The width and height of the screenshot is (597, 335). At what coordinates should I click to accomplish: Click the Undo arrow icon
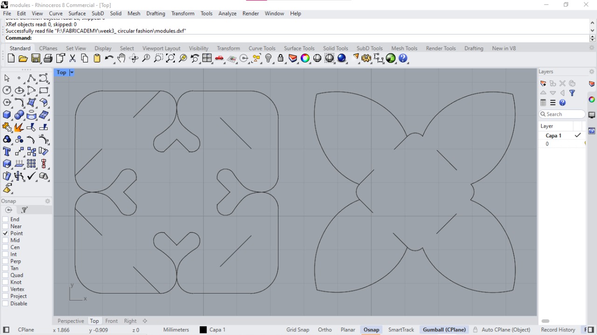tap(109, 58)
